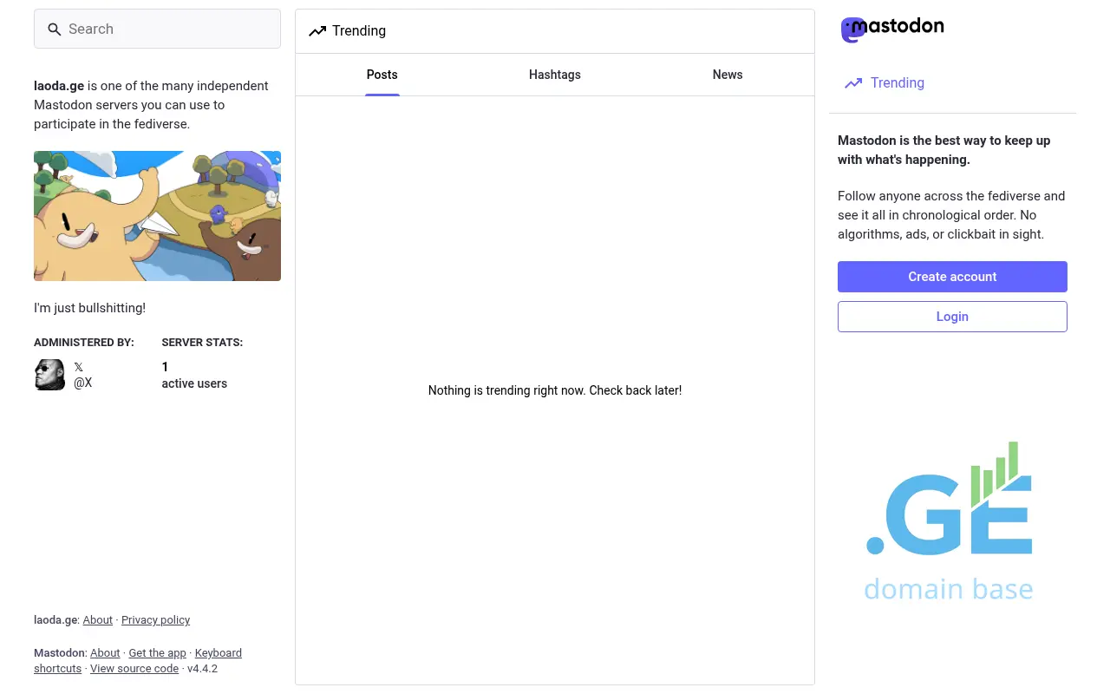The height and width of the screenshot is (694, 1110).
Task: Click the Create account button
Action: coord(952,277)
